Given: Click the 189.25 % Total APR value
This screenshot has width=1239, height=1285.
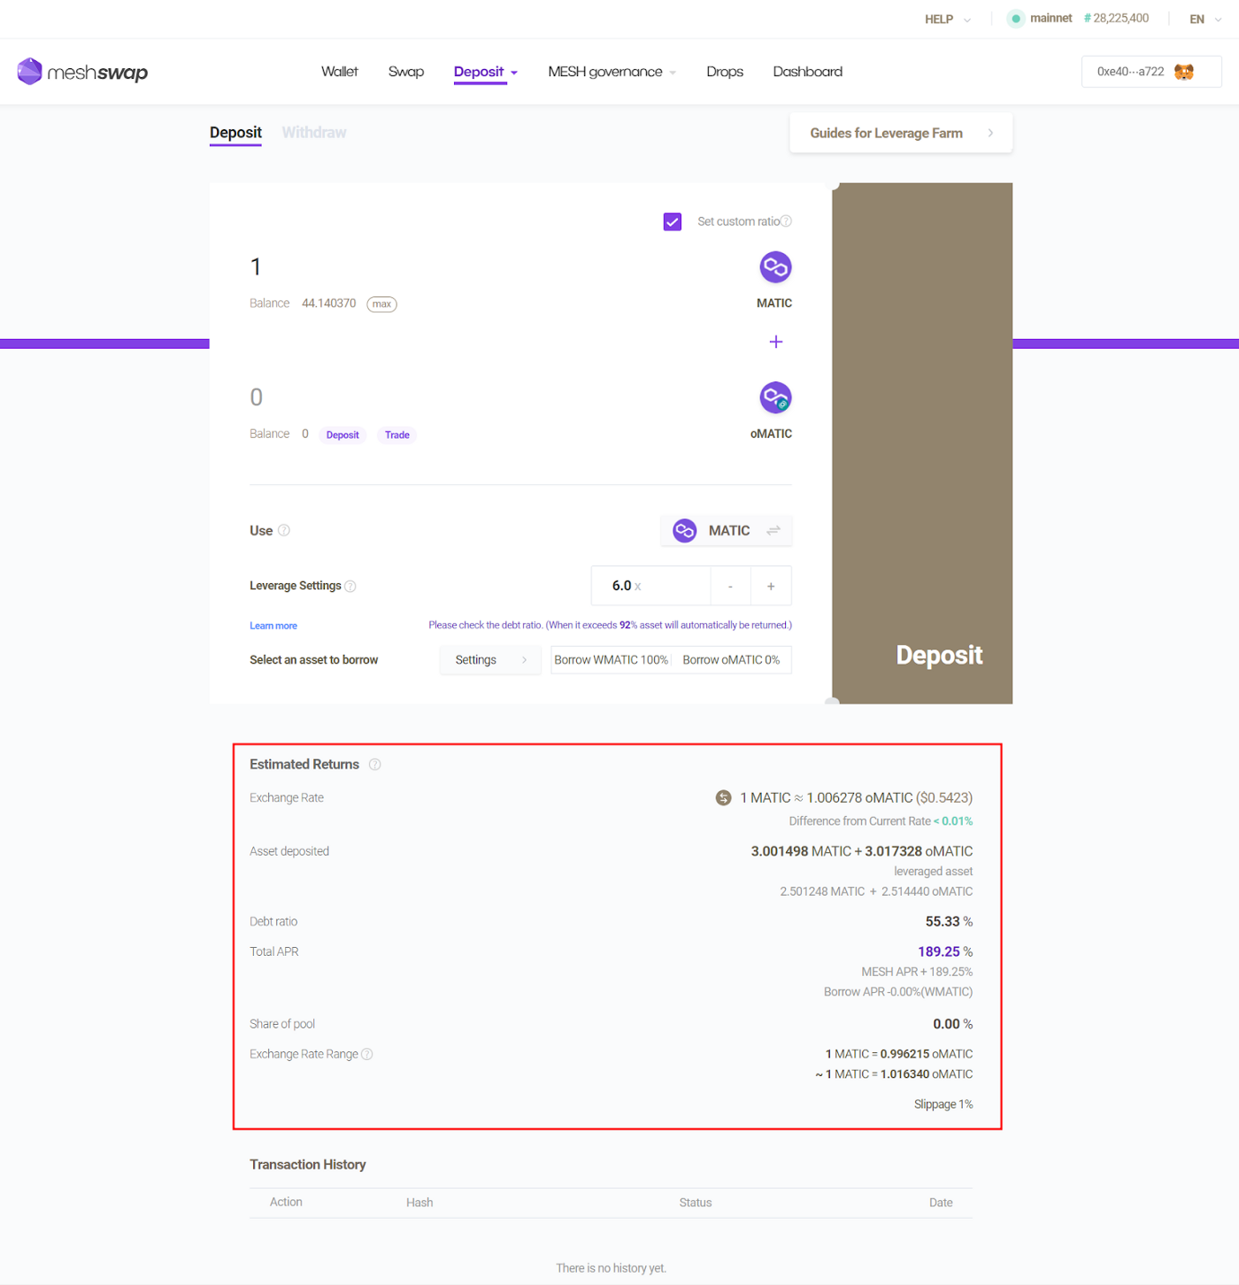Looking at the screenshot, I should pyautogui.click(x=945, y=951).
